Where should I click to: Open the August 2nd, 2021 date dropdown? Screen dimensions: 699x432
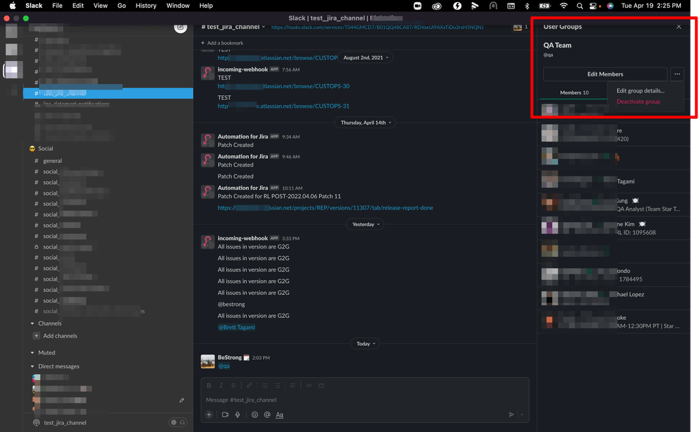point(365,57)
